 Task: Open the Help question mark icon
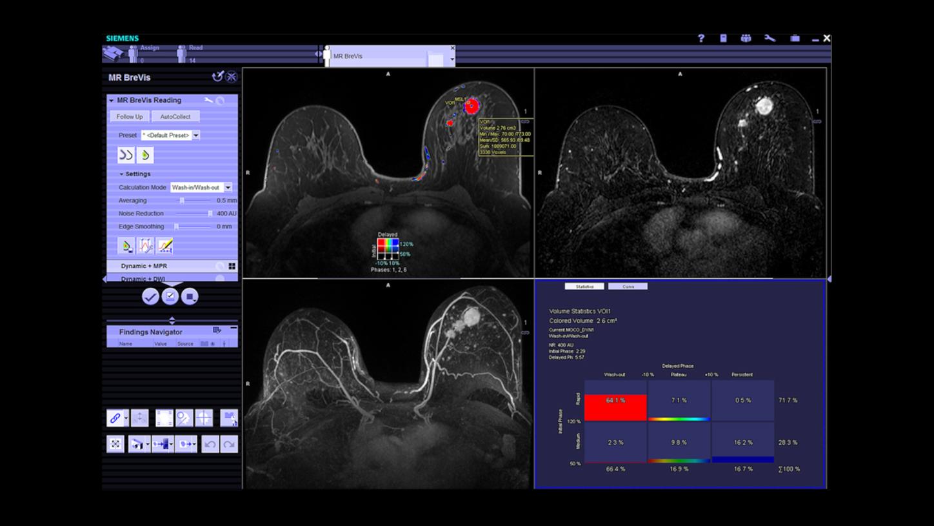(x=701, y=39)
